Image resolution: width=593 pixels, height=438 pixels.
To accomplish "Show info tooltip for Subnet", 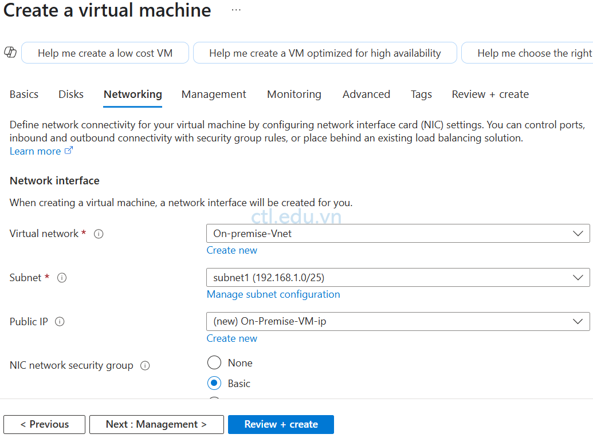I will click(x=62, y=278).
